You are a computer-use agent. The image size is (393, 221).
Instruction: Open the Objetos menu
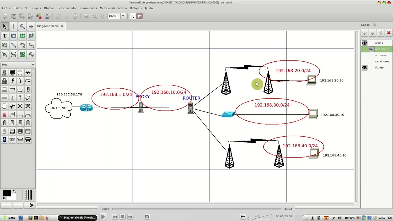click(49, 8)
